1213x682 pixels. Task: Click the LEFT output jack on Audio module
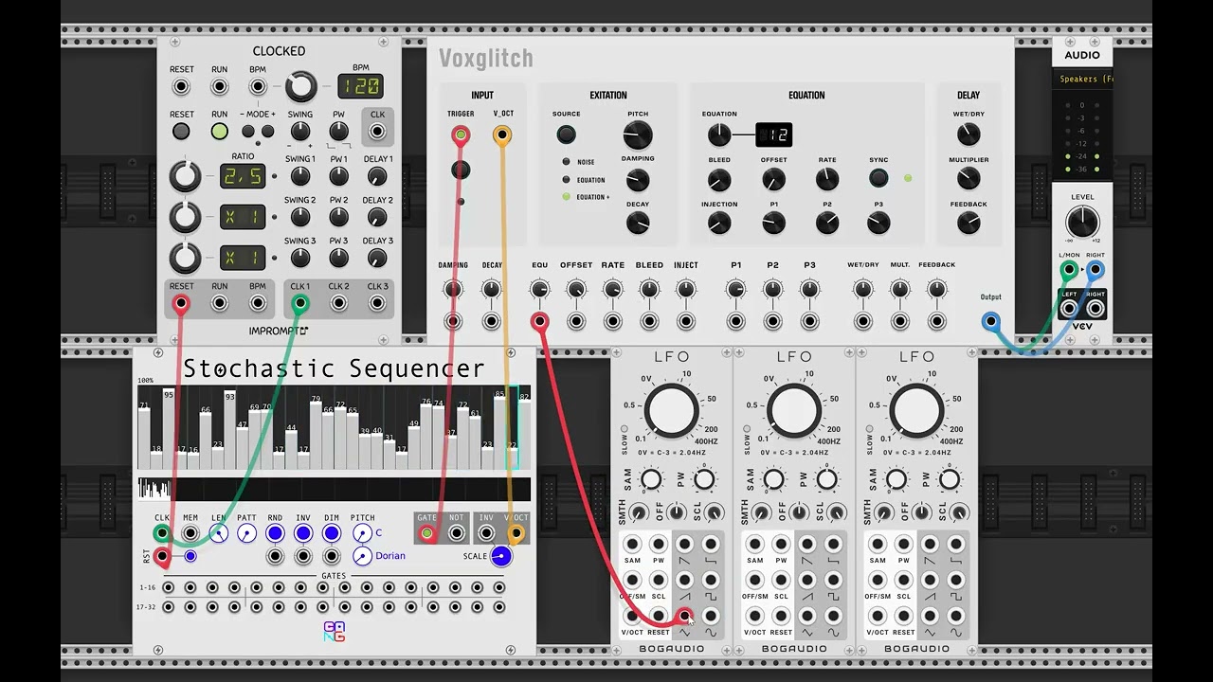1069,309
